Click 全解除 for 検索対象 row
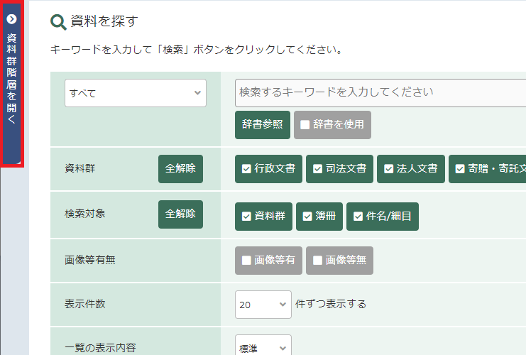The height and width of the screenshot is (355, 526). 180,214
